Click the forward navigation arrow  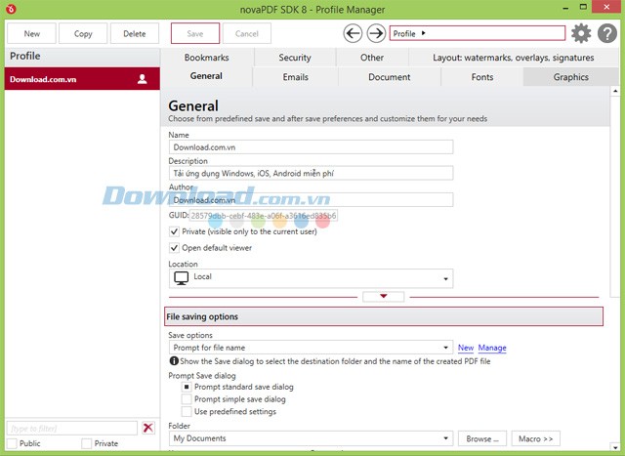376,33
